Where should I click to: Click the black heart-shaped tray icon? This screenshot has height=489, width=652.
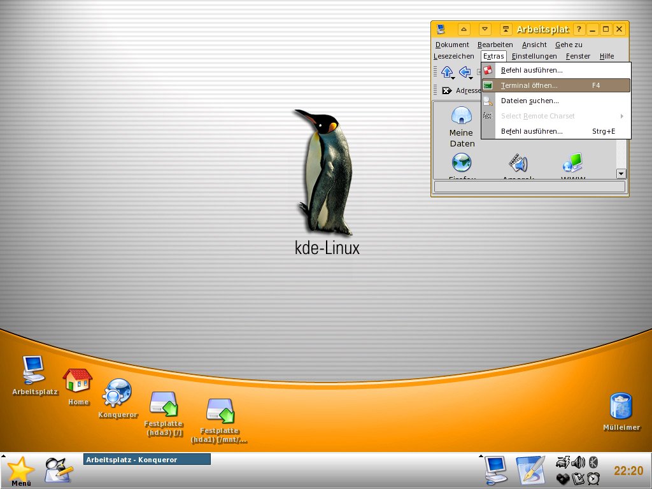coord(563,479)
